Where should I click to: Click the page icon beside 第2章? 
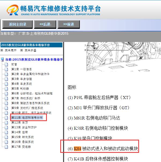(x=6, y=74)
